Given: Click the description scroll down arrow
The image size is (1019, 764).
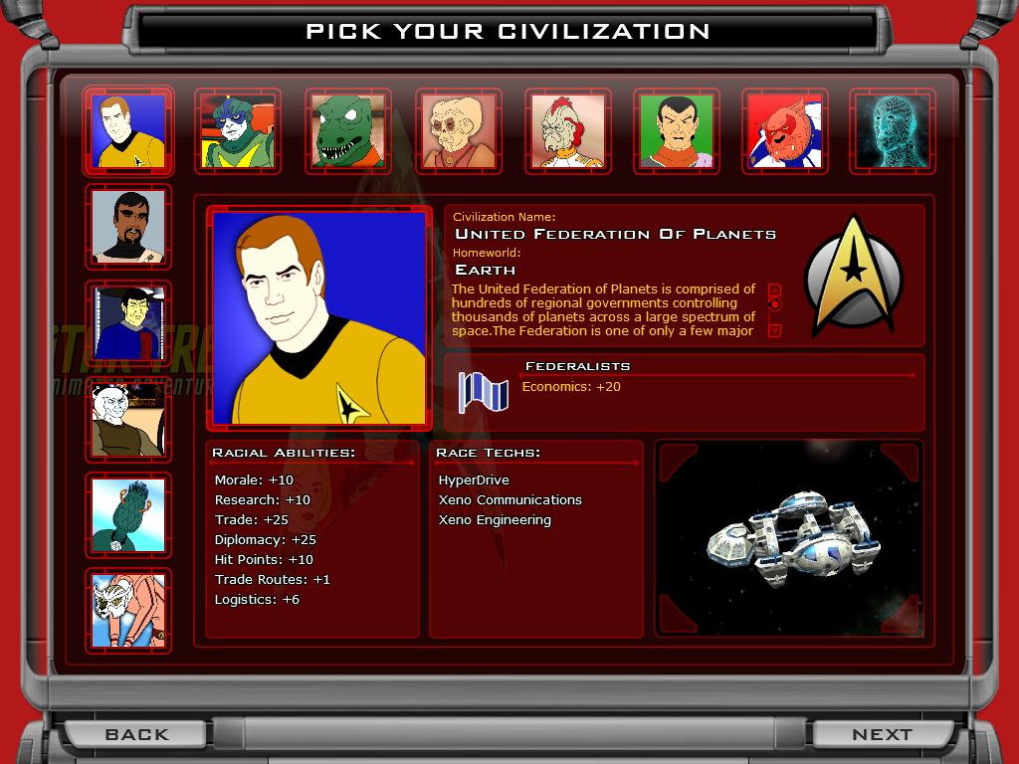Looking at the screenshot, I should pyautogui.click(x=774, y=330).
